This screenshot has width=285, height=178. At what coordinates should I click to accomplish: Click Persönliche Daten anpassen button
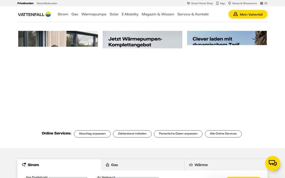coord(178,134)
